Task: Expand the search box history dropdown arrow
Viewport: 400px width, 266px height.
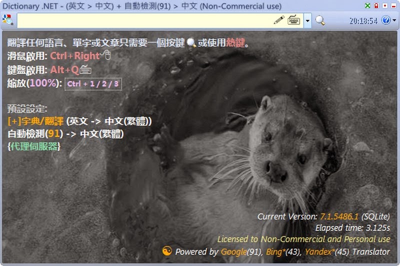Action: [307, 20]
